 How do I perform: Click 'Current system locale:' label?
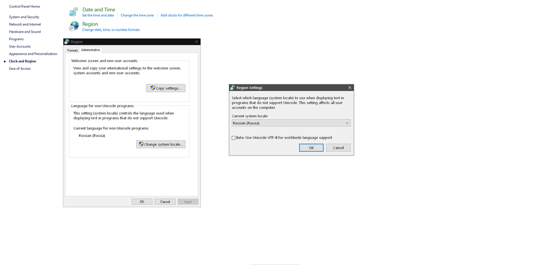tap(250, 116)
